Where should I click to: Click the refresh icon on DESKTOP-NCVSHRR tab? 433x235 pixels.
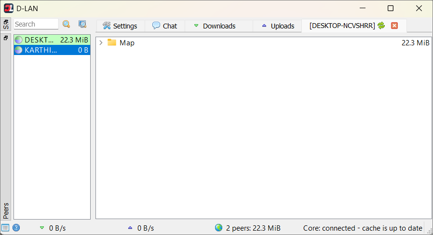381,26
